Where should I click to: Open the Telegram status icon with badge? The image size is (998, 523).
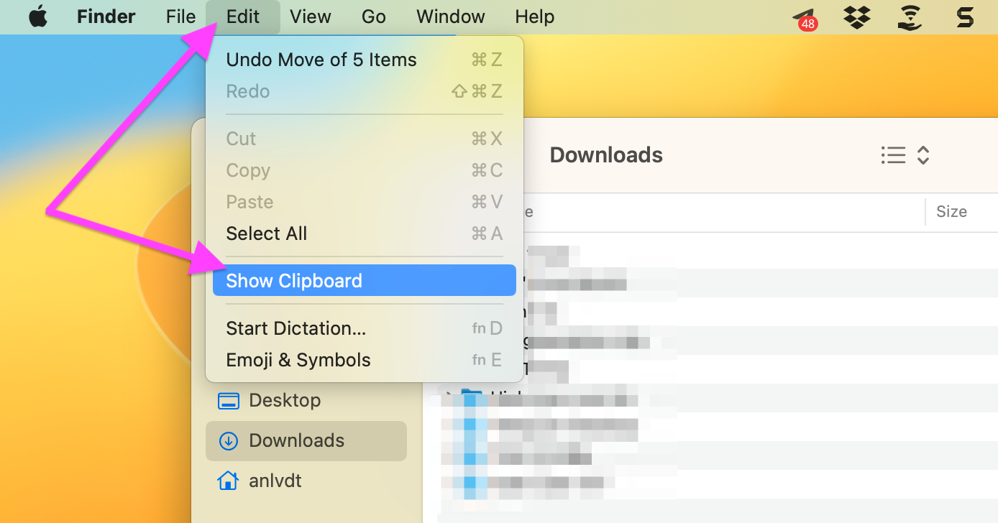tap(805, 18)
